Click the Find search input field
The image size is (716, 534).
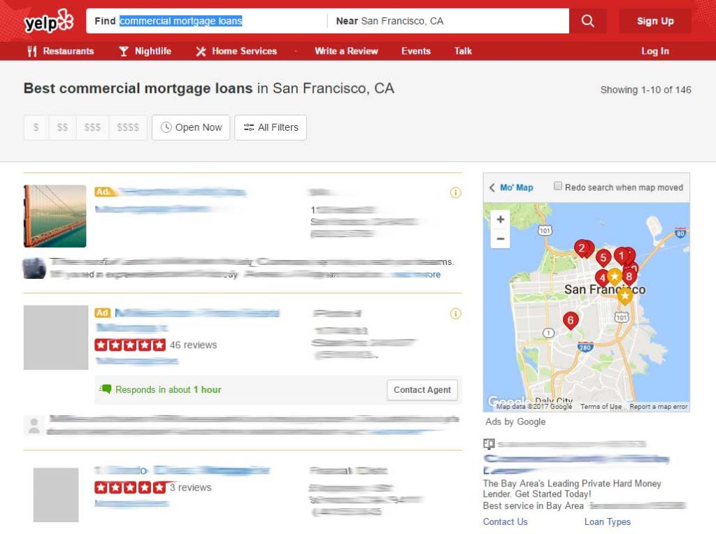pyautogui.click(x=210, y=21)
